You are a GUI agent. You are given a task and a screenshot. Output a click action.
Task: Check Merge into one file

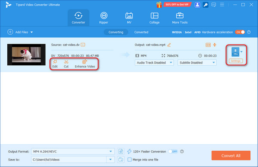(129, 159)
